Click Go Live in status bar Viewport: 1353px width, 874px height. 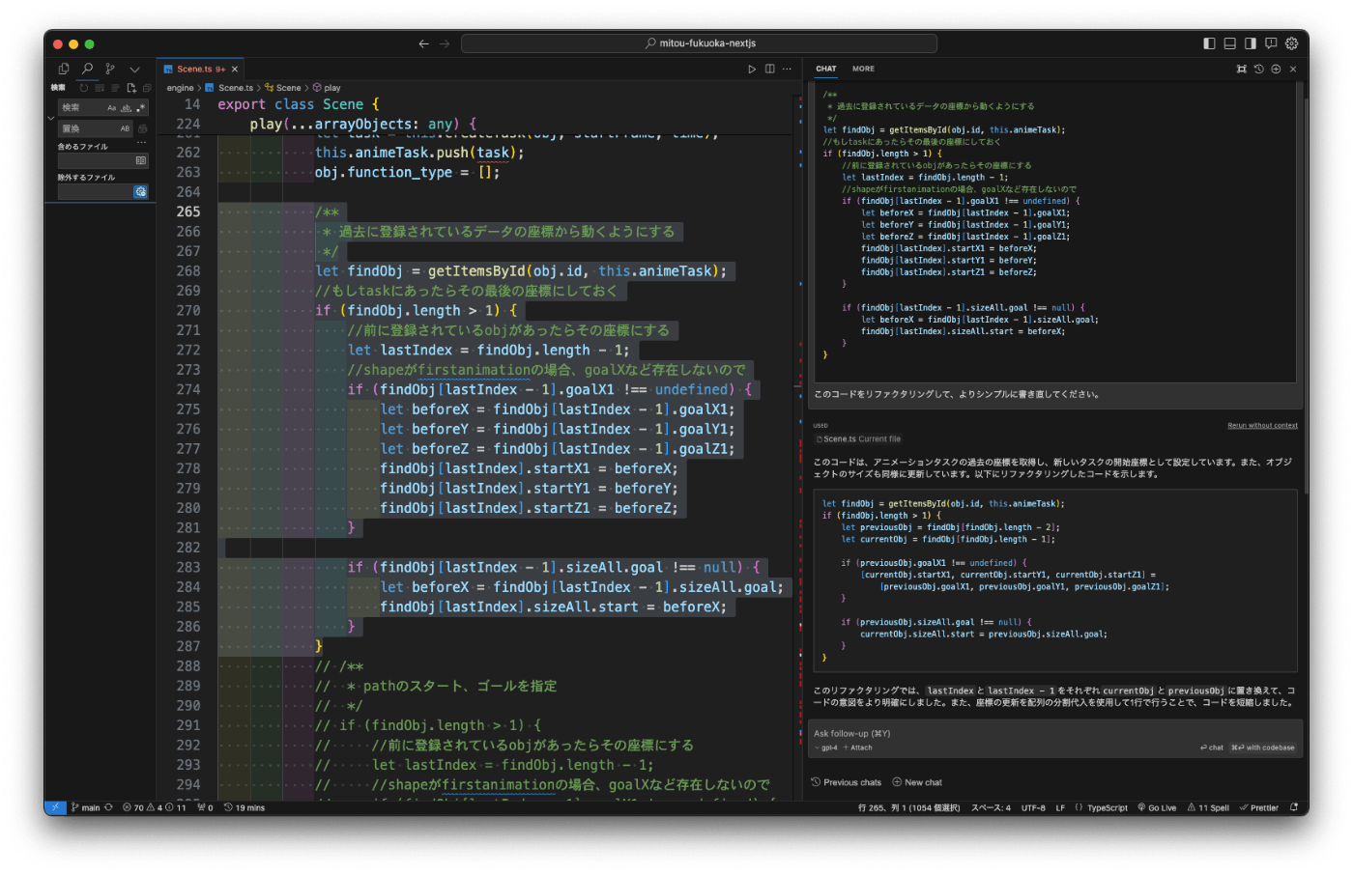[1157, 807]
